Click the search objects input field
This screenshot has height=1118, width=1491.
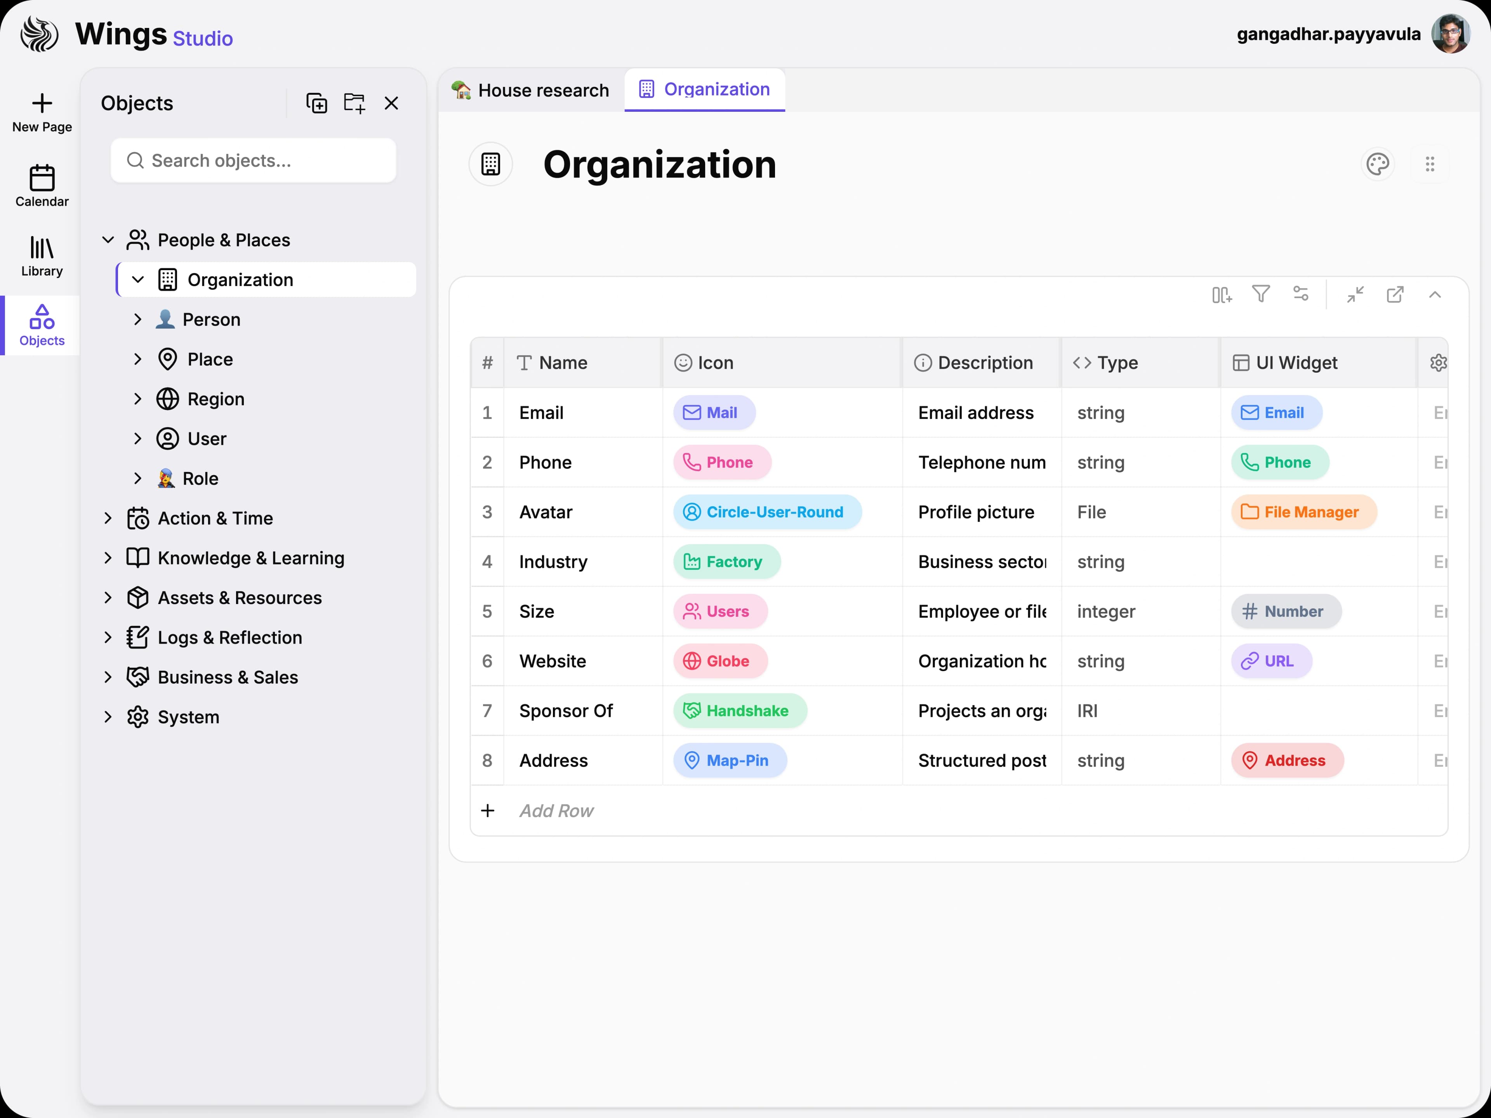[x=254, y=160]
